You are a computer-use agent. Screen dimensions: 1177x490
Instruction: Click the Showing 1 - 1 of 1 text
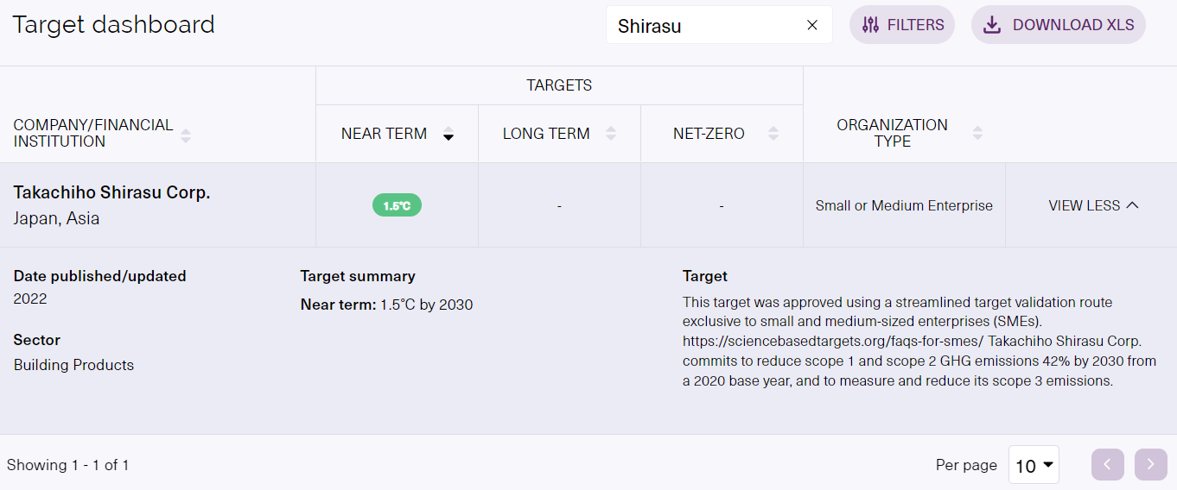click(67, 465)
